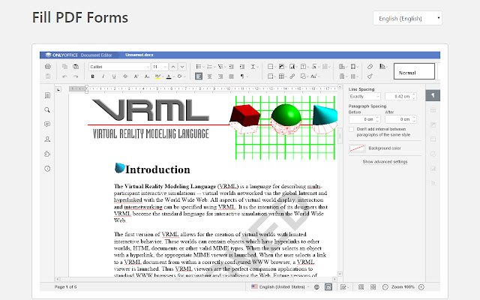Toggle Strikethrough formatting
The width and height of the screenshot is (480, 300).
tap(125, 76)
